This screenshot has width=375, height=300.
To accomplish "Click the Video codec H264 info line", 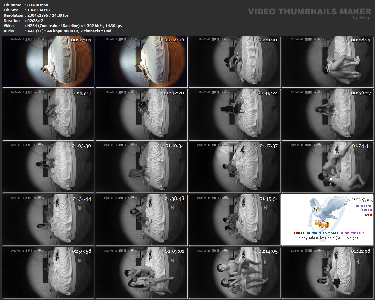I will tap(75, 26).
